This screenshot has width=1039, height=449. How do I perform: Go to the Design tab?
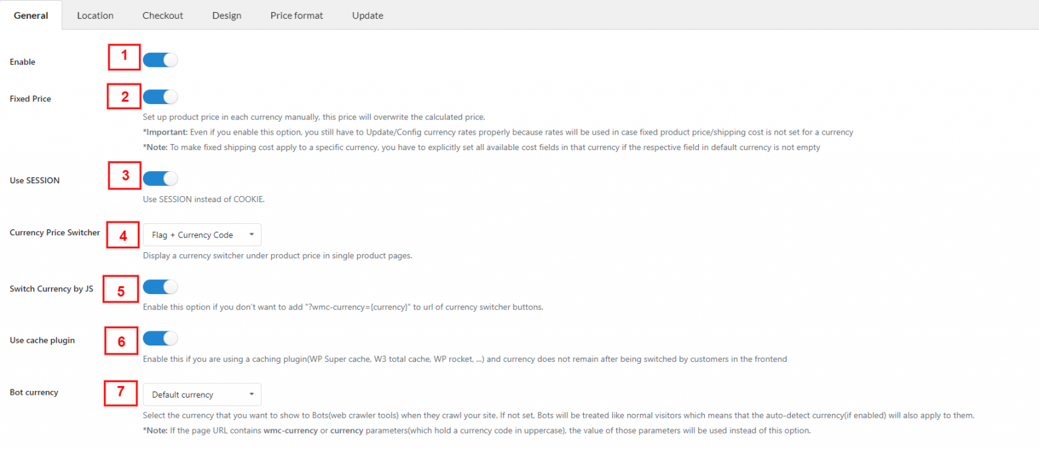point(227,16)
